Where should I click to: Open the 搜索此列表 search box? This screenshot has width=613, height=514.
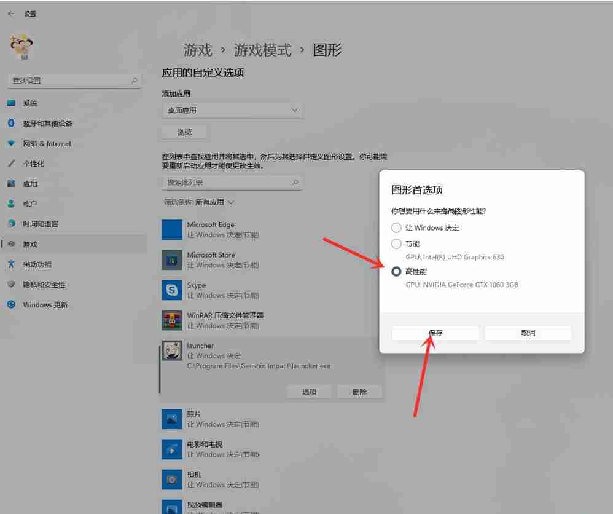tap(232, 182)
